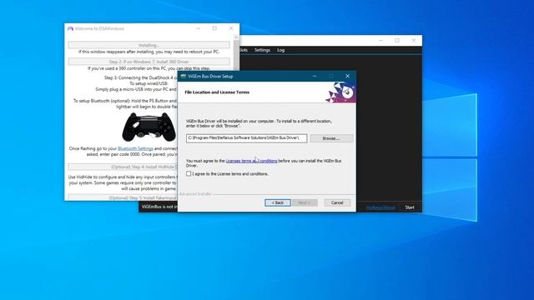Viewport: 534px width, 300px height.
Task: Click the ViGEmBus is not installed status text
Action: coord(159,207)
